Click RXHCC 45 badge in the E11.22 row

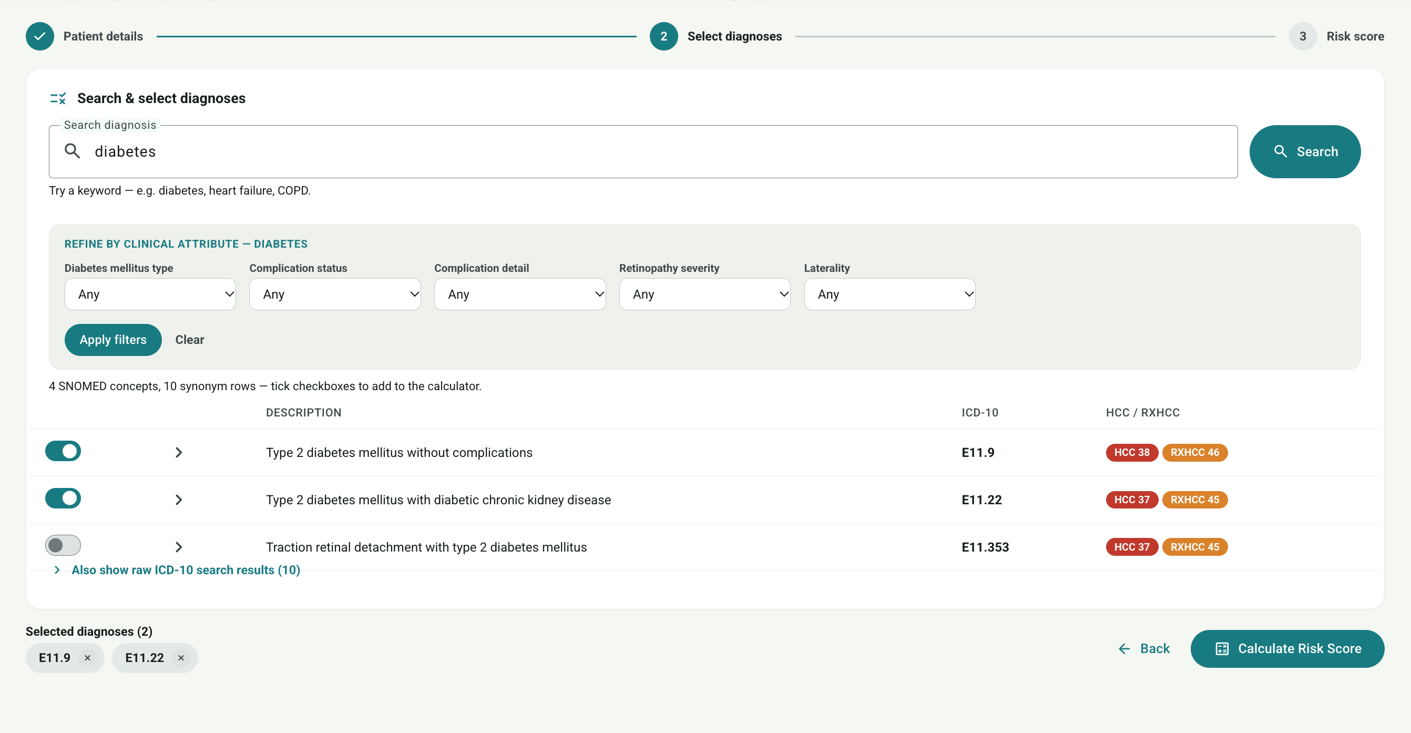pos(1194,499)
